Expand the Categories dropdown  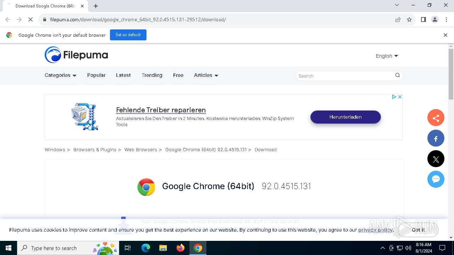pyautogui.click(x=60, y=75)
